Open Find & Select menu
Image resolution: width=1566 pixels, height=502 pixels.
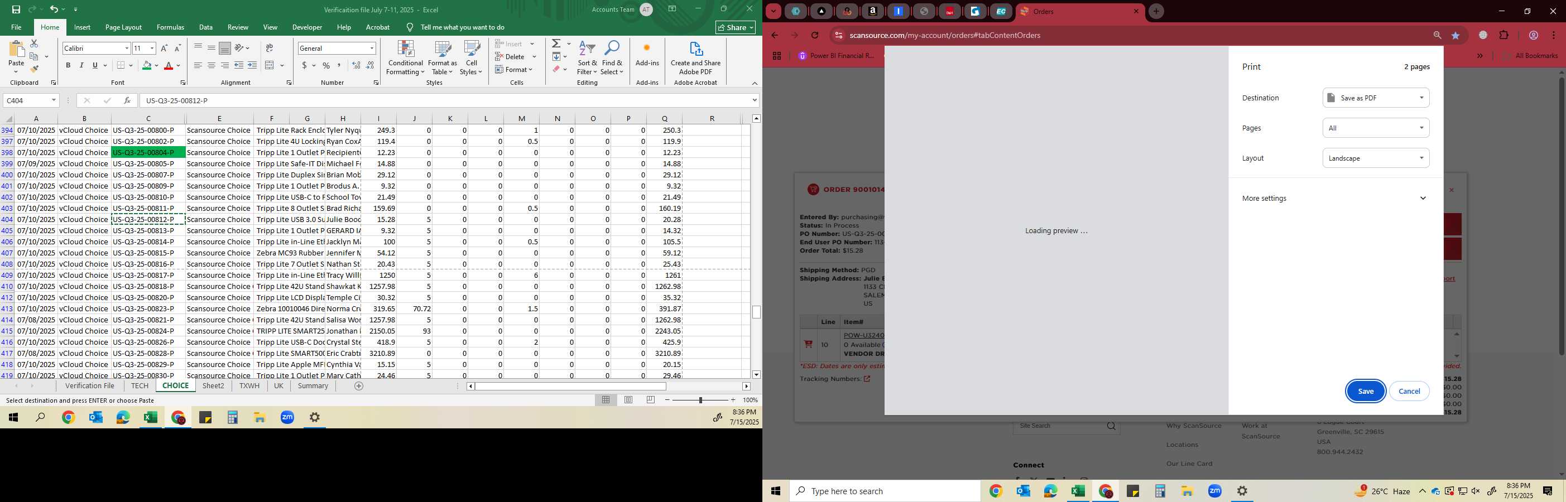(612, 58)
